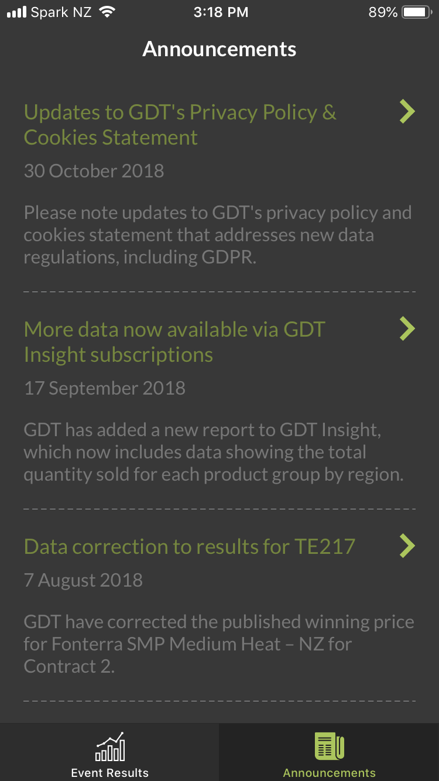Select the Announcements tab label

(x=330, y=773)
